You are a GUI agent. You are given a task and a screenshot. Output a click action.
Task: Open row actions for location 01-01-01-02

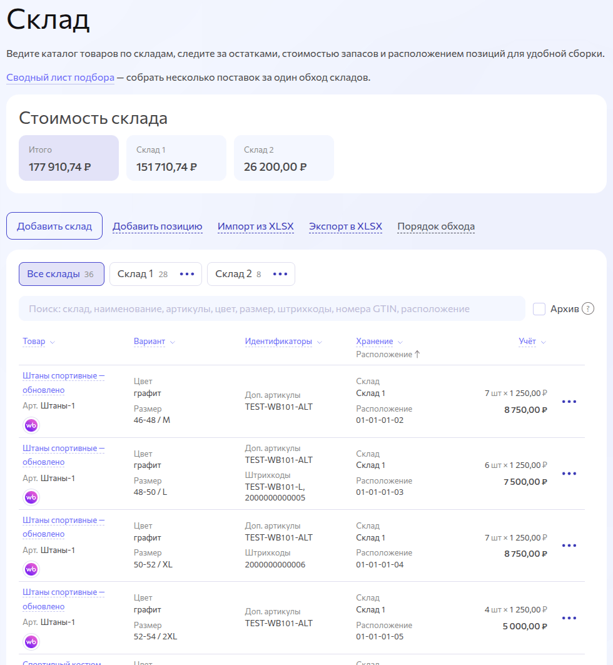click(x=569, y=401)
